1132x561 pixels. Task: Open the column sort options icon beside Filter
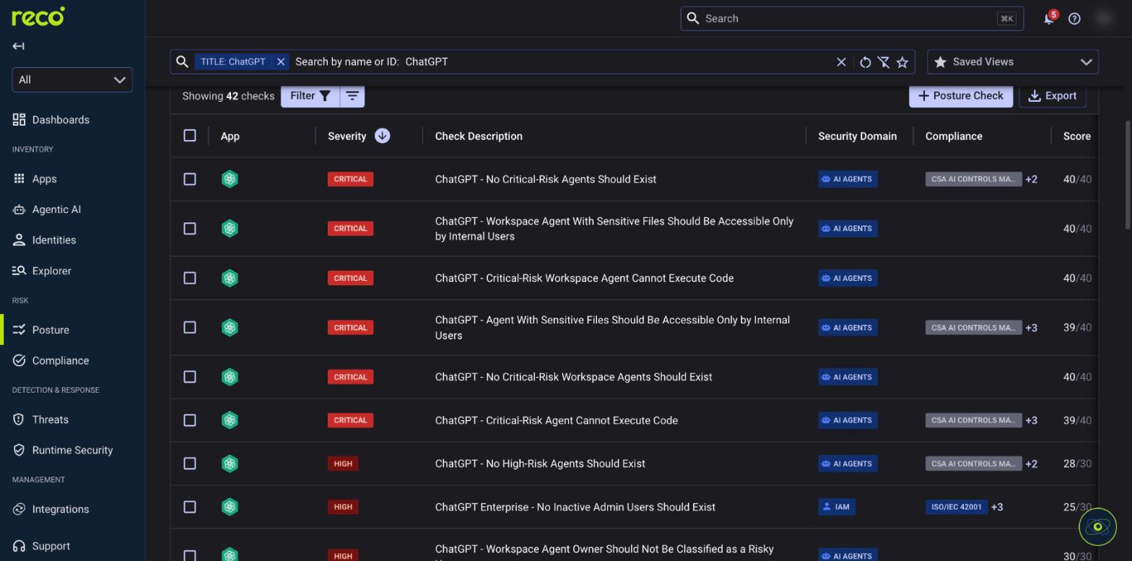pos(352,96)
